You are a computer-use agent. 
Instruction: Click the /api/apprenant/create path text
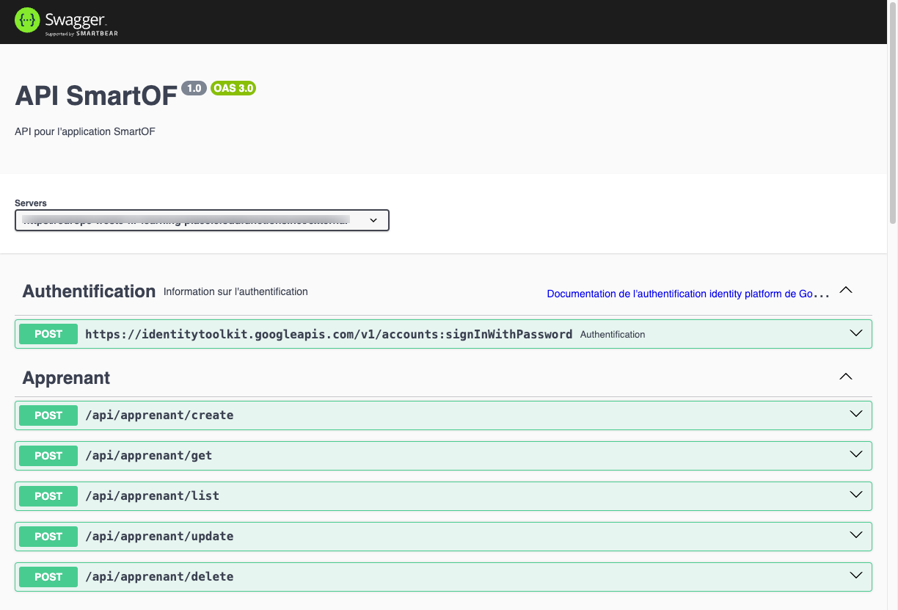pyautogui.click(x=159, y=415)
